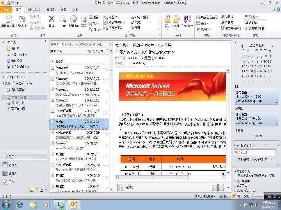
Task: Click the magnifier icon in the message search box
Action: [x=110, y=44]
